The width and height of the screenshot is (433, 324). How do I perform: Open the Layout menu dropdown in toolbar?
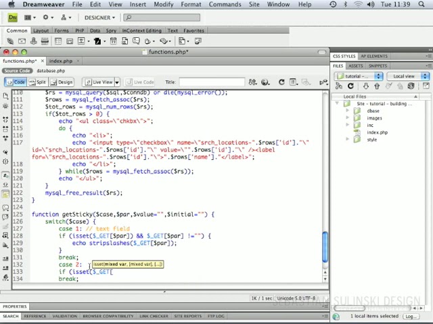(30, 18)
